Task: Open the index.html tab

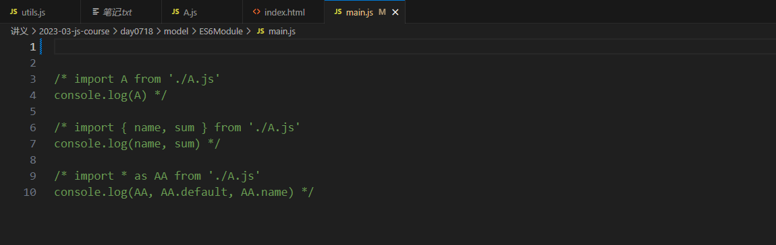Action: (283, 12)
